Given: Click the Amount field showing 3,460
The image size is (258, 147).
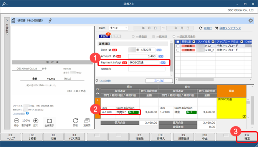Looking at the screenshot, I should point(142,56).
